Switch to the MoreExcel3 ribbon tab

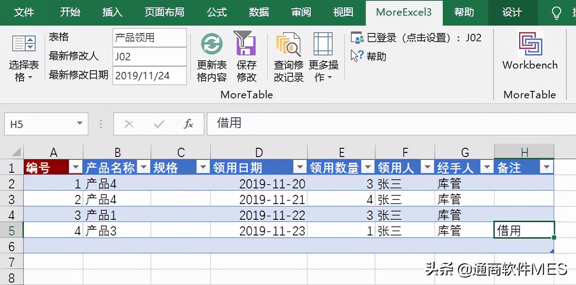[x=404, y=12]
